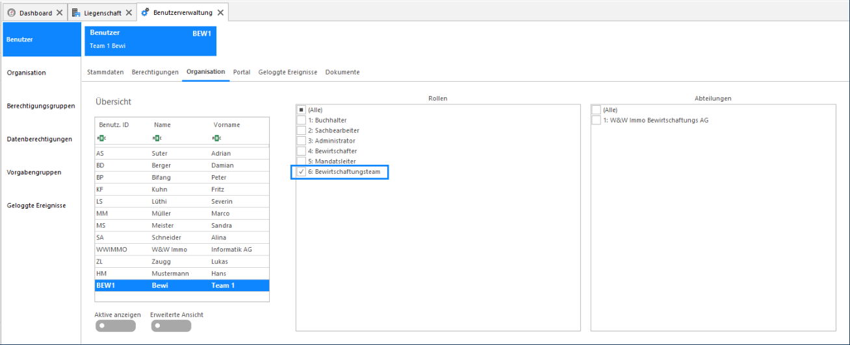850x345 pixels.
Task: Open the Portal tab
Action: click(x=242, y=72)
